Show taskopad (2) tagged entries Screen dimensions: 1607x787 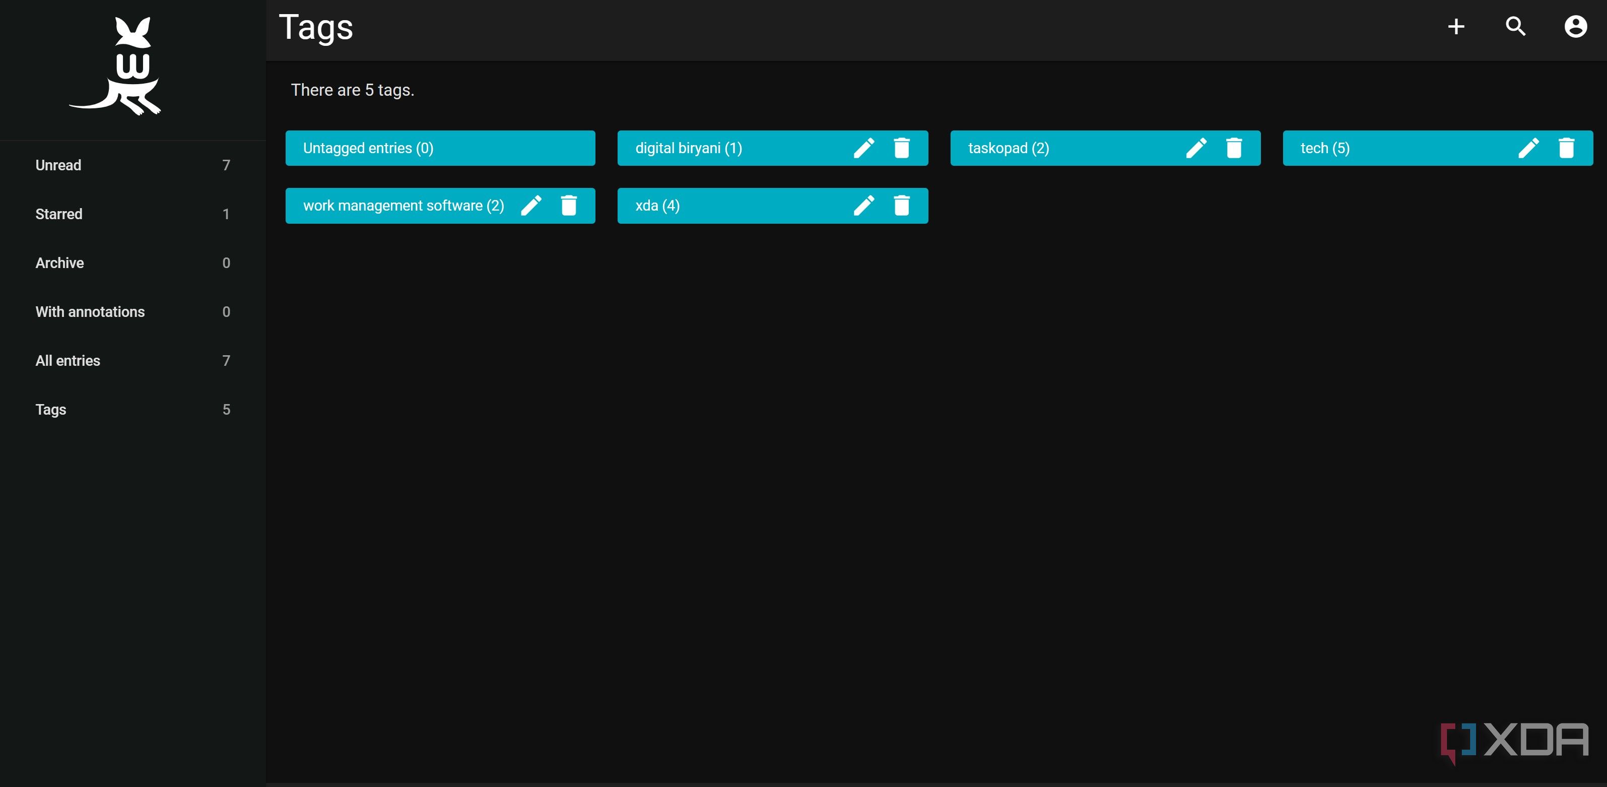coord(1008,149)
